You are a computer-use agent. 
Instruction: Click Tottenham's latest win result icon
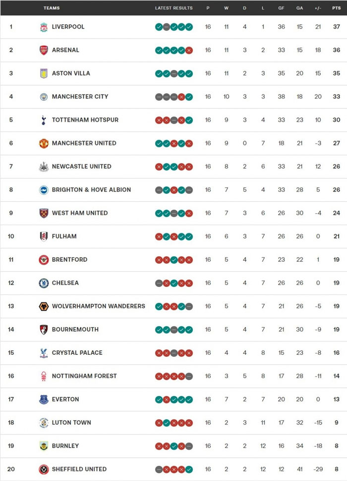tap(189, 120)
